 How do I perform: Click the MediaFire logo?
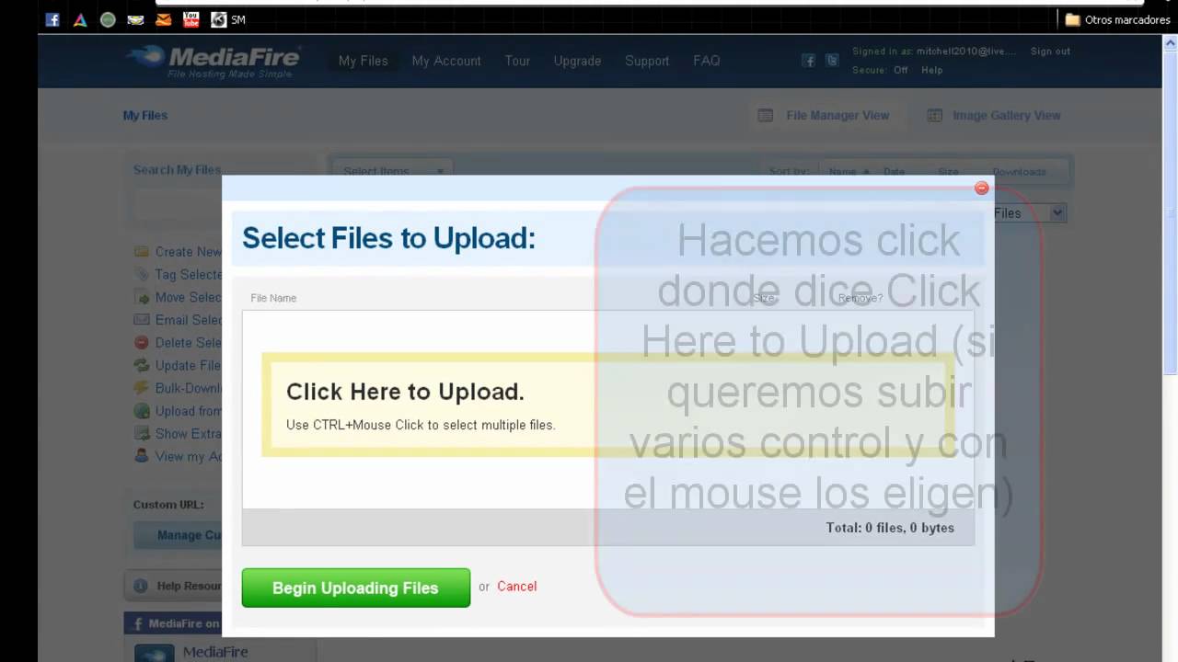(x=213, y=61)
